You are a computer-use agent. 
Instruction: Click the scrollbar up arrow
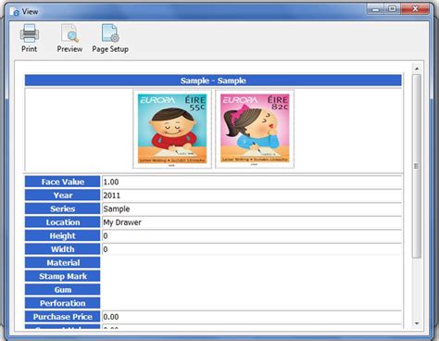tap(417, 69)
